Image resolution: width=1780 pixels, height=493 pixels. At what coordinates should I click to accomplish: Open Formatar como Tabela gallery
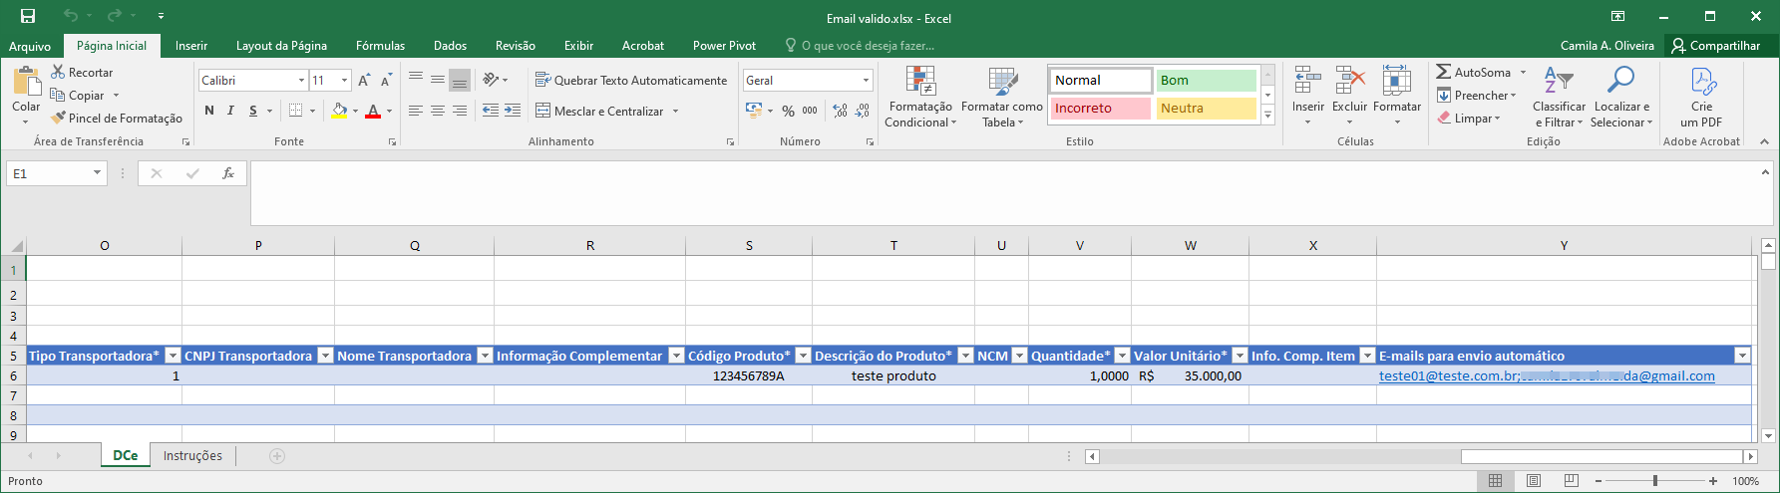click(1002, 97)
